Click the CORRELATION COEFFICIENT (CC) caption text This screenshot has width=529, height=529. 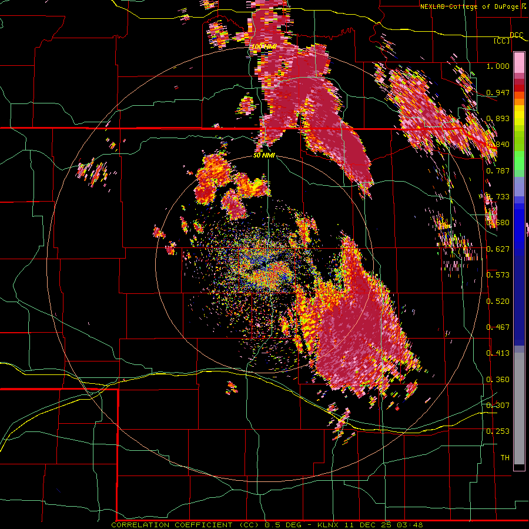click(185, 525)
